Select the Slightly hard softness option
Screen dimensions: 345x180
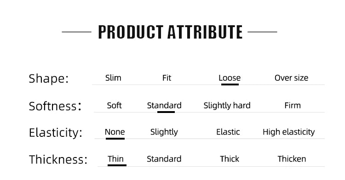(x=227, y=106)
